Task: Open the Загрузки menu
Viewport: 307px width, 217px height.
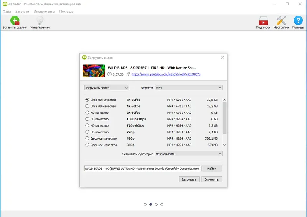Action: click(22, 12)
